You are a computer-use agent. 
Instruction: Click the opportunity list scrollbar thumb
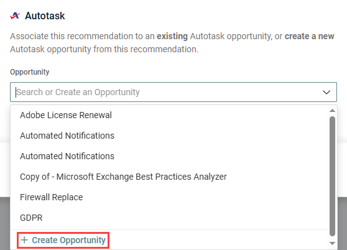pos(332,177)
